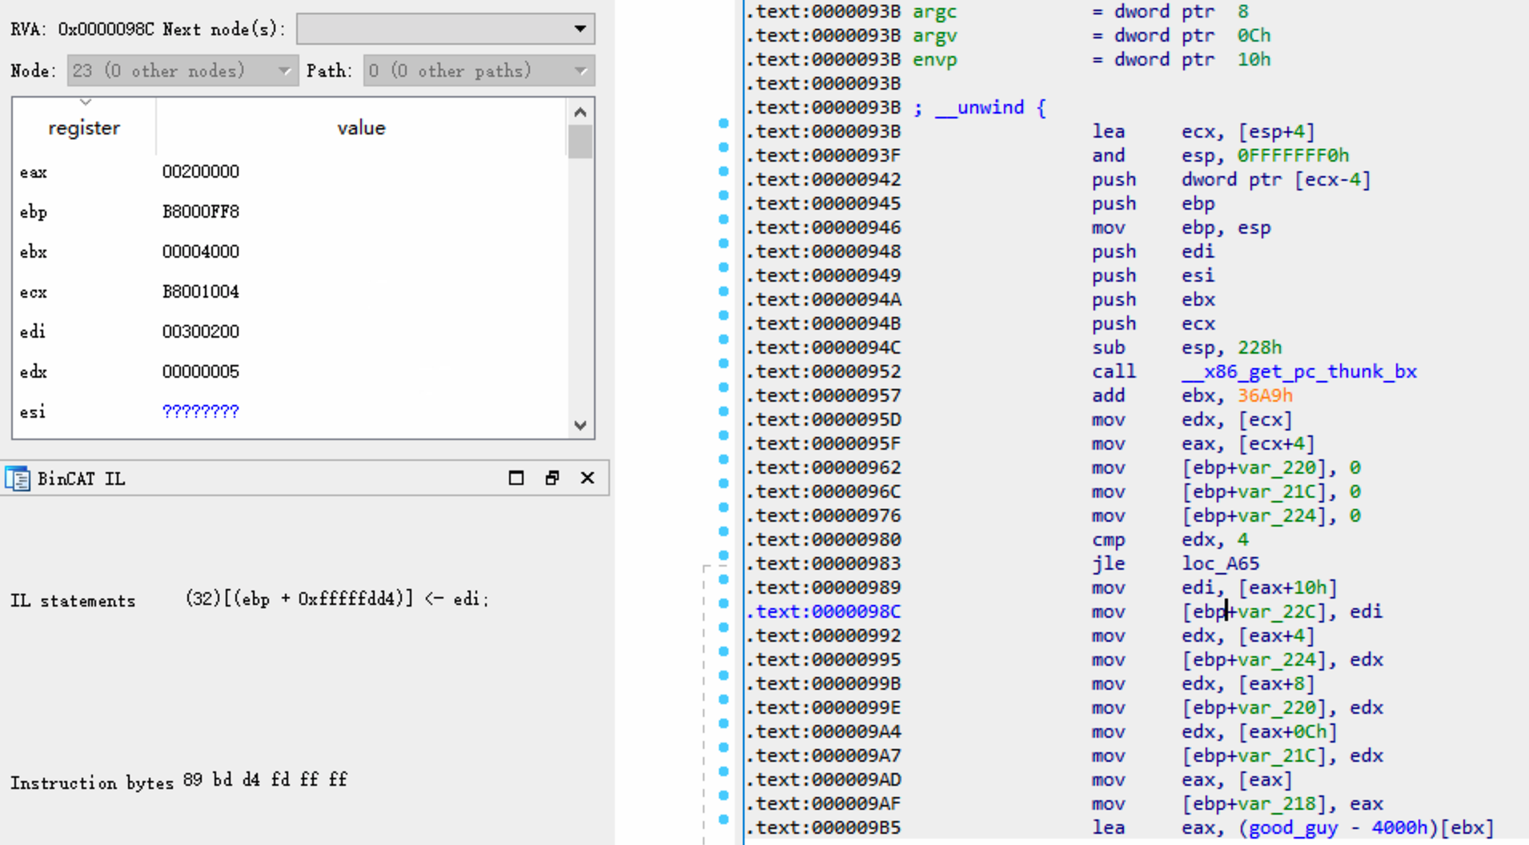Click ebp value B8000FF8
The image size is (1529, 845).
(x=200, y=211)
